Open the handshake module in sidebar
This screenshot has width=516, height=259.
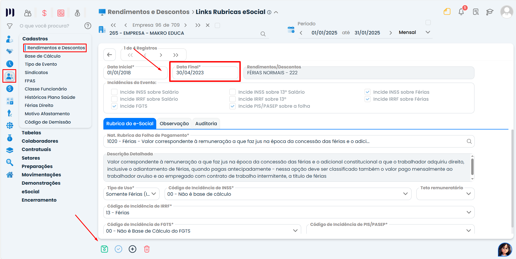click(x=10, y=51)
